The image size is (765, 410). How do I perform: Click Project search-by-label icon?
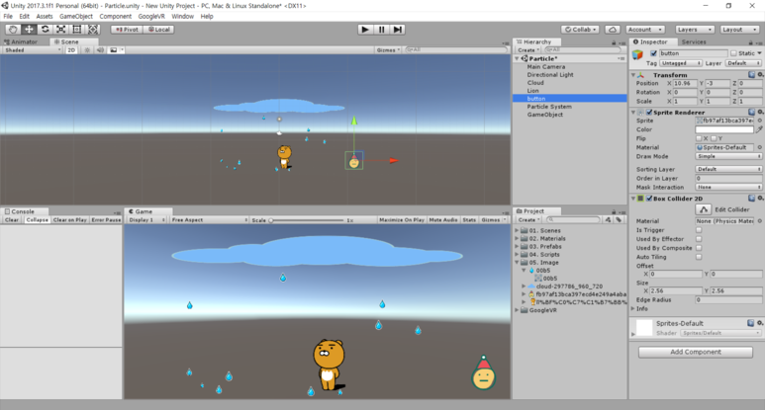pyautogui.click(x=619, y=219)
